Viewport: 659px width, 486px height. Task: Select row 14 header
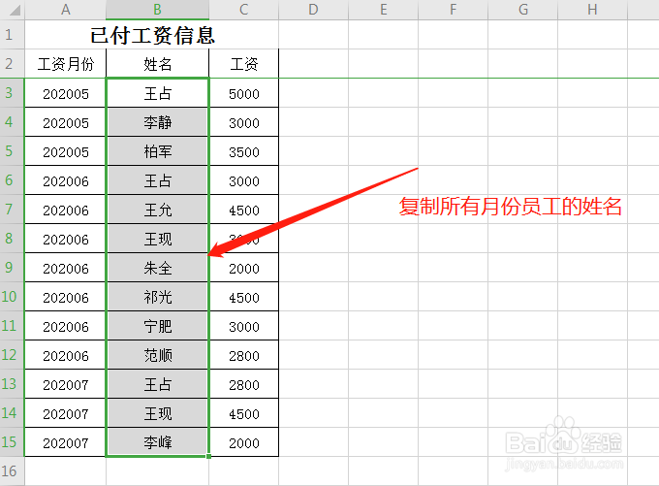(12, 413)
